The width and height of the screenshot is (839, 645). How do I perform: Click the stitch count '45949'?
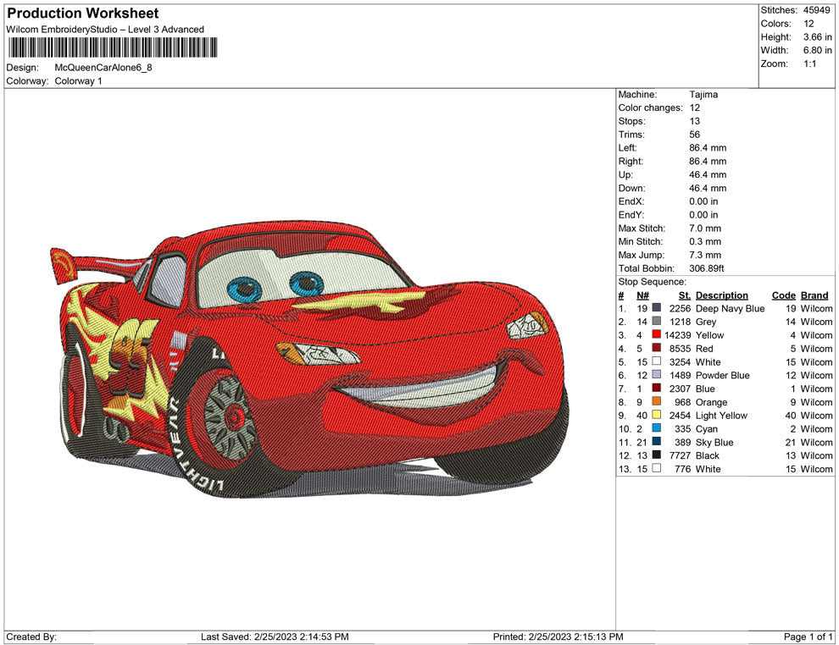pyautogui.click(x=816, y=10)
